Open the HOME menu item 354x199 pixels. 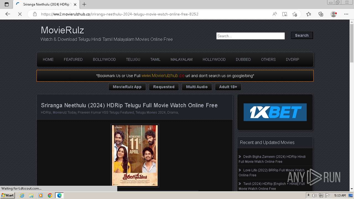(48, 59)
